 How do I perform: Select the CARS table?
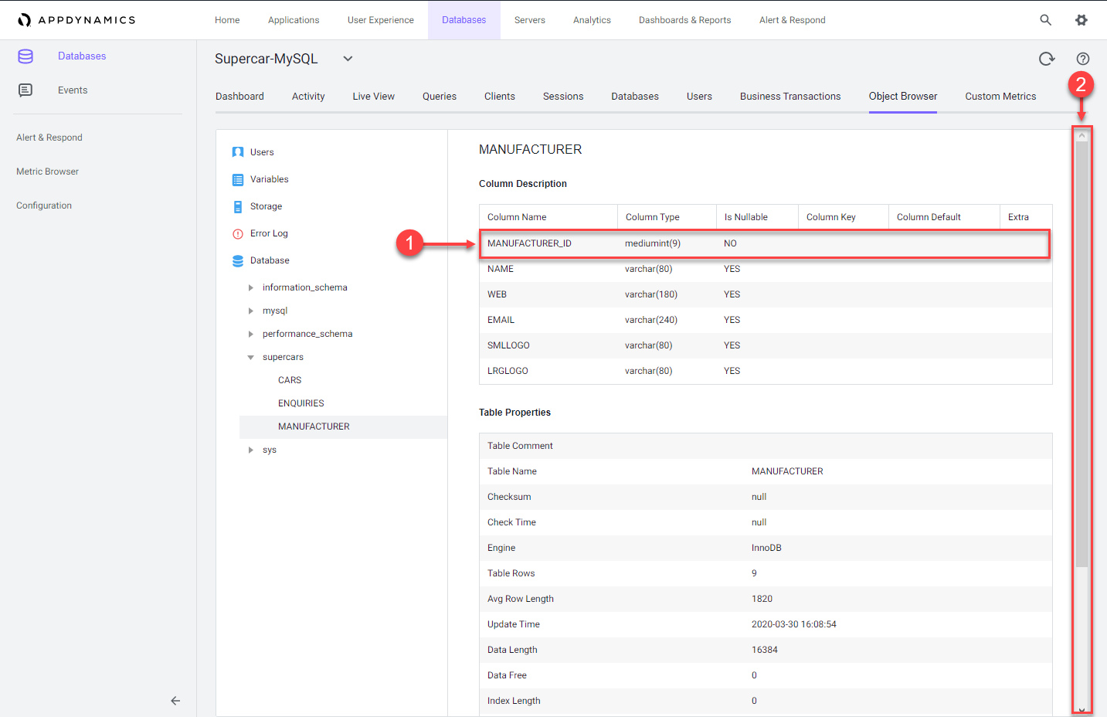click(x=290, y=380)
